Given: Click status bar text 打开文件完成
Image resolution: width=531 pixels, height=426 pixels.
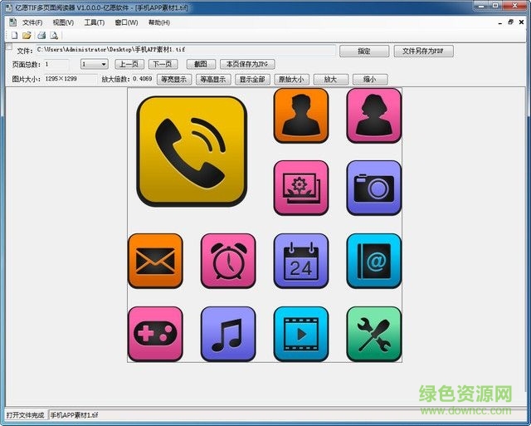Looking at the screenshot, I should click(x=26, y=415).
